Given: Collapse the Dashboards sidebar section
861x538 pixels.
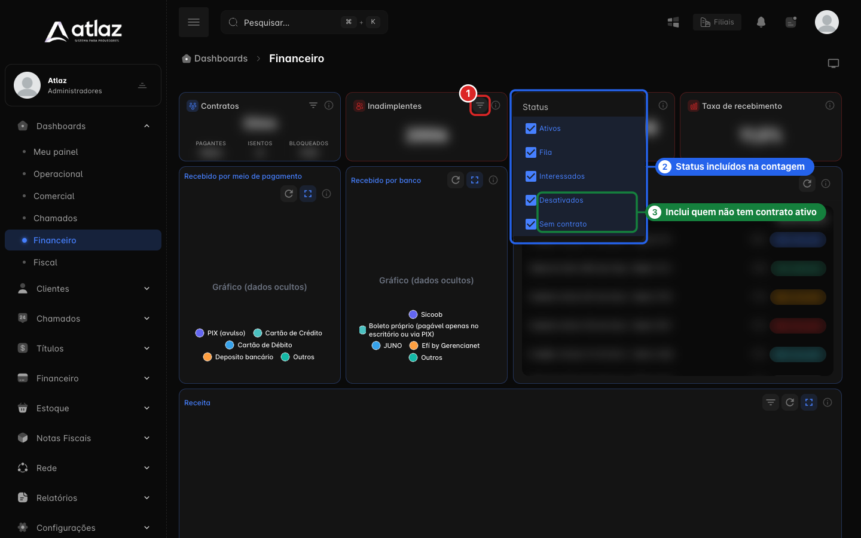Looking at the screenshot, I should coord(83,126).
